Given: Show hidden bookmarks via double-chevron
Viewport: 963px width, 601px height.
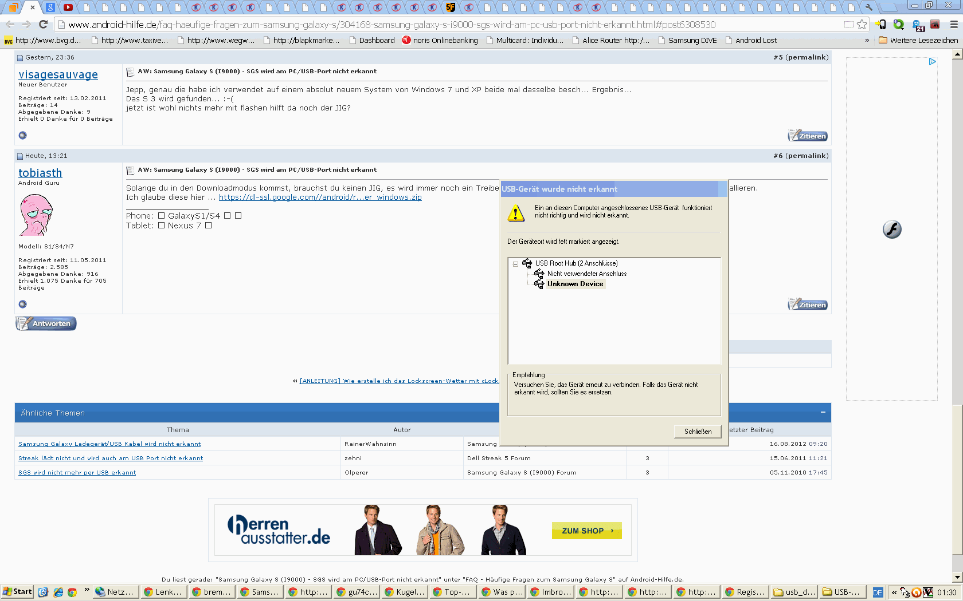Looking at the screenshot, I should click(x=867, y=40).
